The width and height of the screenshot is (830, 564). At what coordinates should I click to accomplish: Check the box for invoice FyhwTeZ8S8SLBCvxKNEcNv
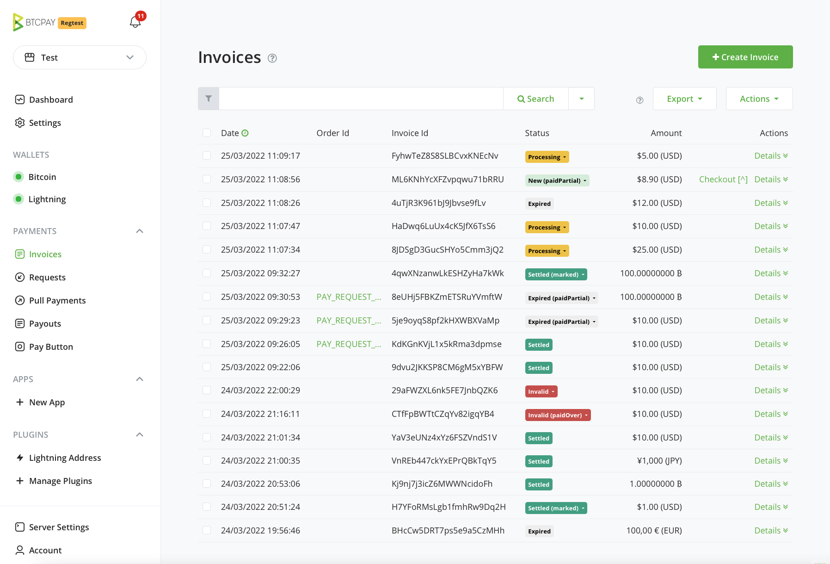pyautogui.click(x=207, y=155)
